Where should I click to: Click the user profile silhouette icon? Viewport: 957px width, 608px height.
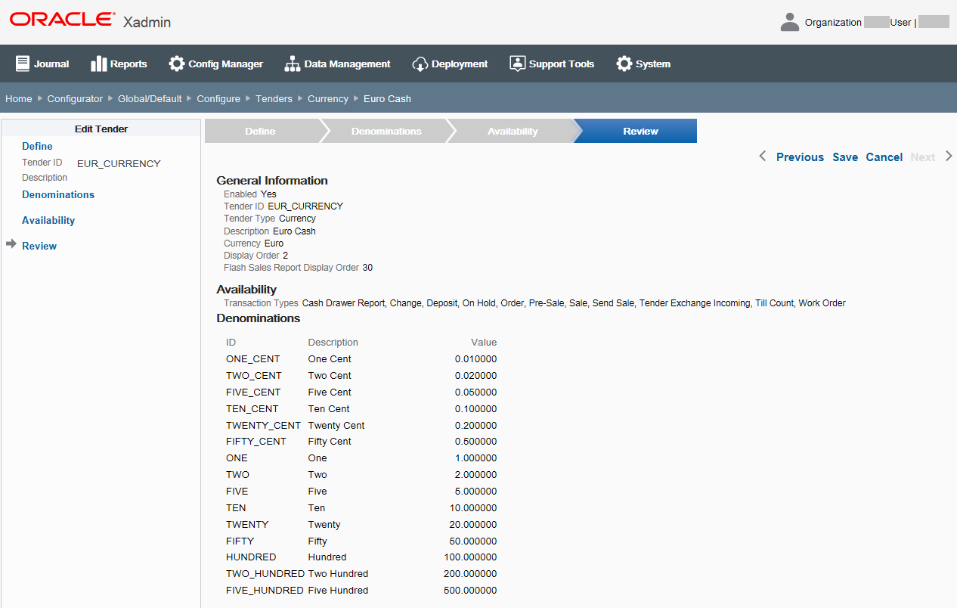789,21
